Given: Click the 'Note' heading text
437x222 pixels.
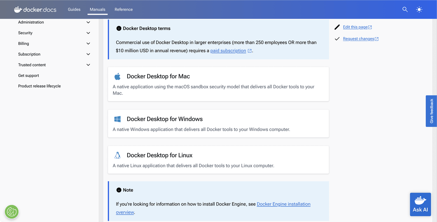Looking at the screenshot, I should pos(128,190).
